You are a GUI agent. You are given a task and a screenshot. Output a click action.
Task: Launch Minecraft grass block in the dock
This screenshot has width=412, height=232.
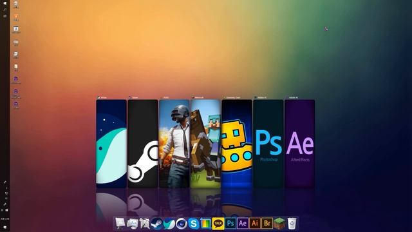pos(279,224)
